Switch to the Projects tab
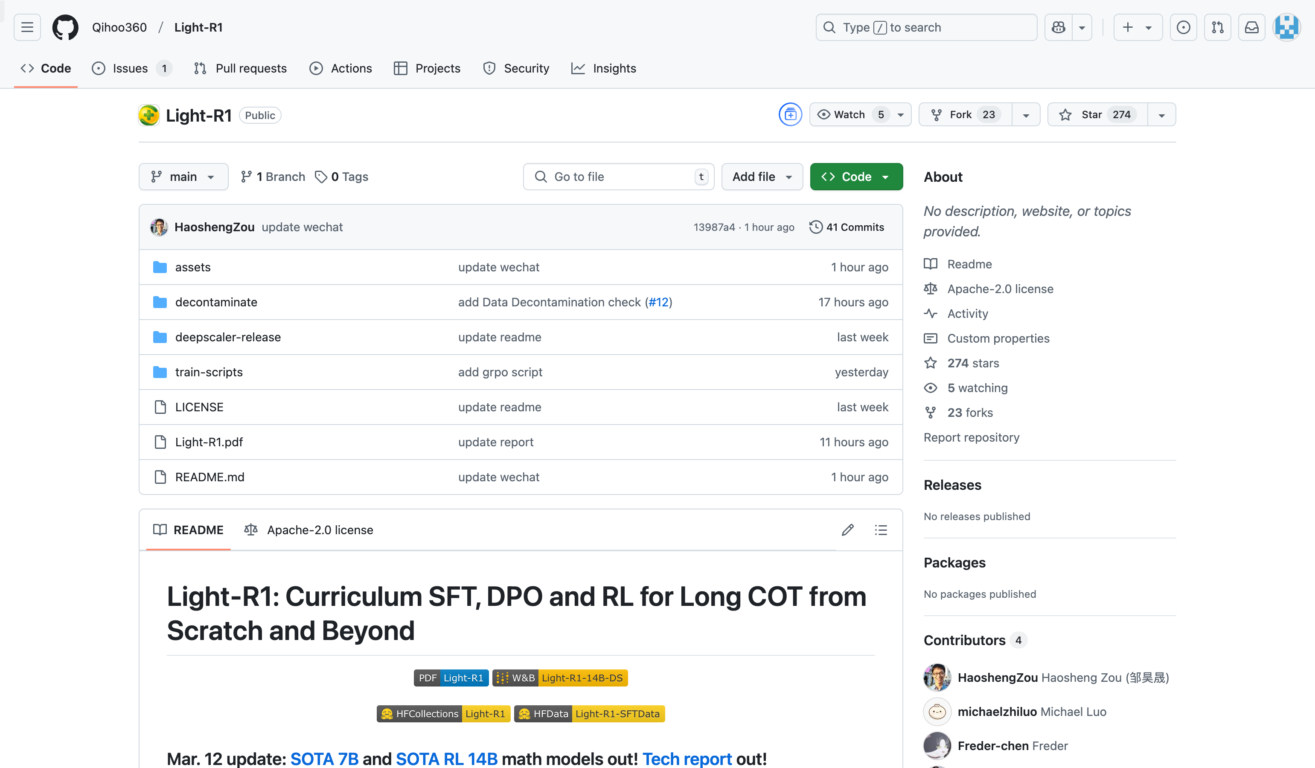 [x=428, y=68]
